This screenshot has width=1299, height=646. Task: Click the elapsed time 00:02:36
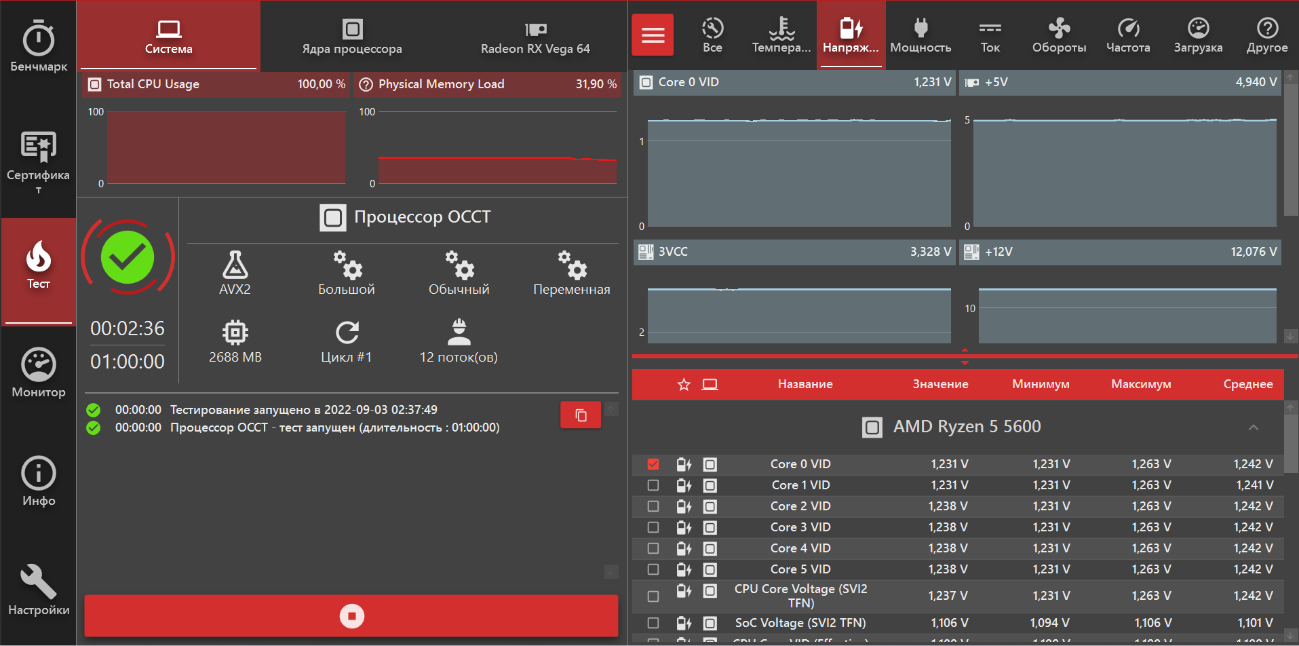(x=128, y=328)
